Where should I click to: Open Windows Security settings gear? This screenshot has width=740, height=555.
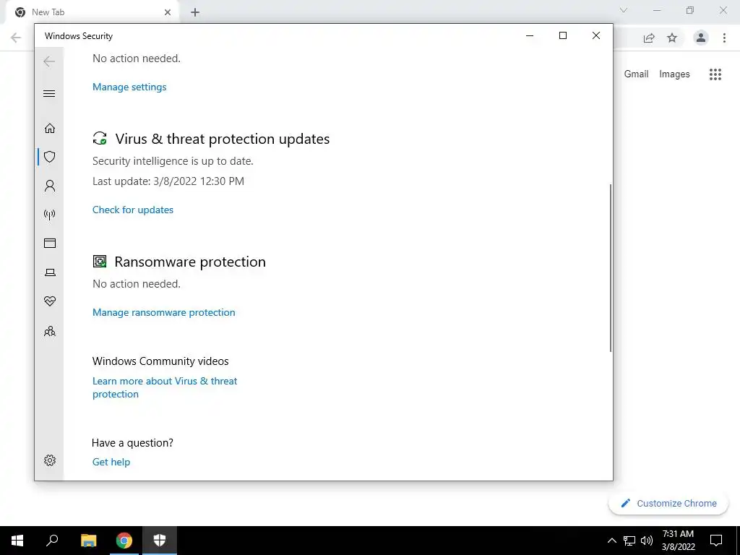(50, 460)
